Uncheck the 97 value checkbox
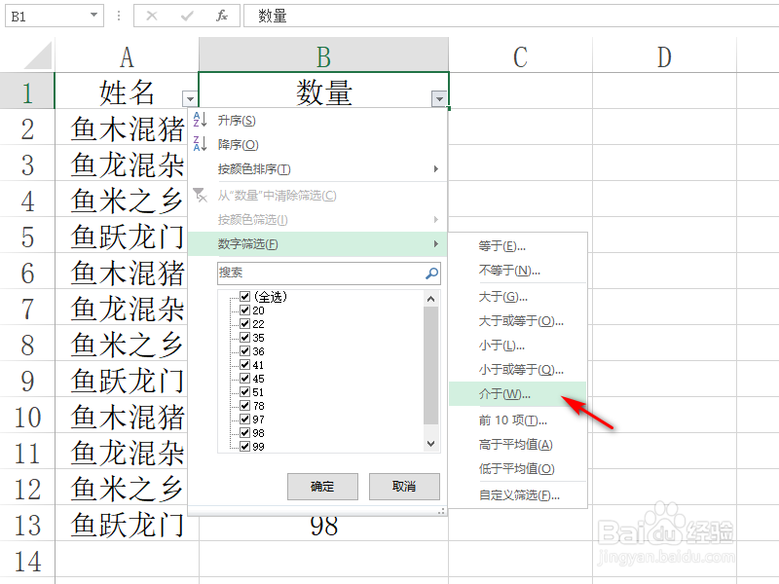The width and height of the screenshot is (779, 584). pyautogui.click(x=244, y=420)
